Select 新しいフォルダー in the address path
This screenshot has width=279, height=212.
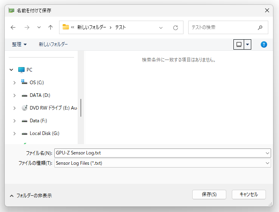tap(92, 27)
